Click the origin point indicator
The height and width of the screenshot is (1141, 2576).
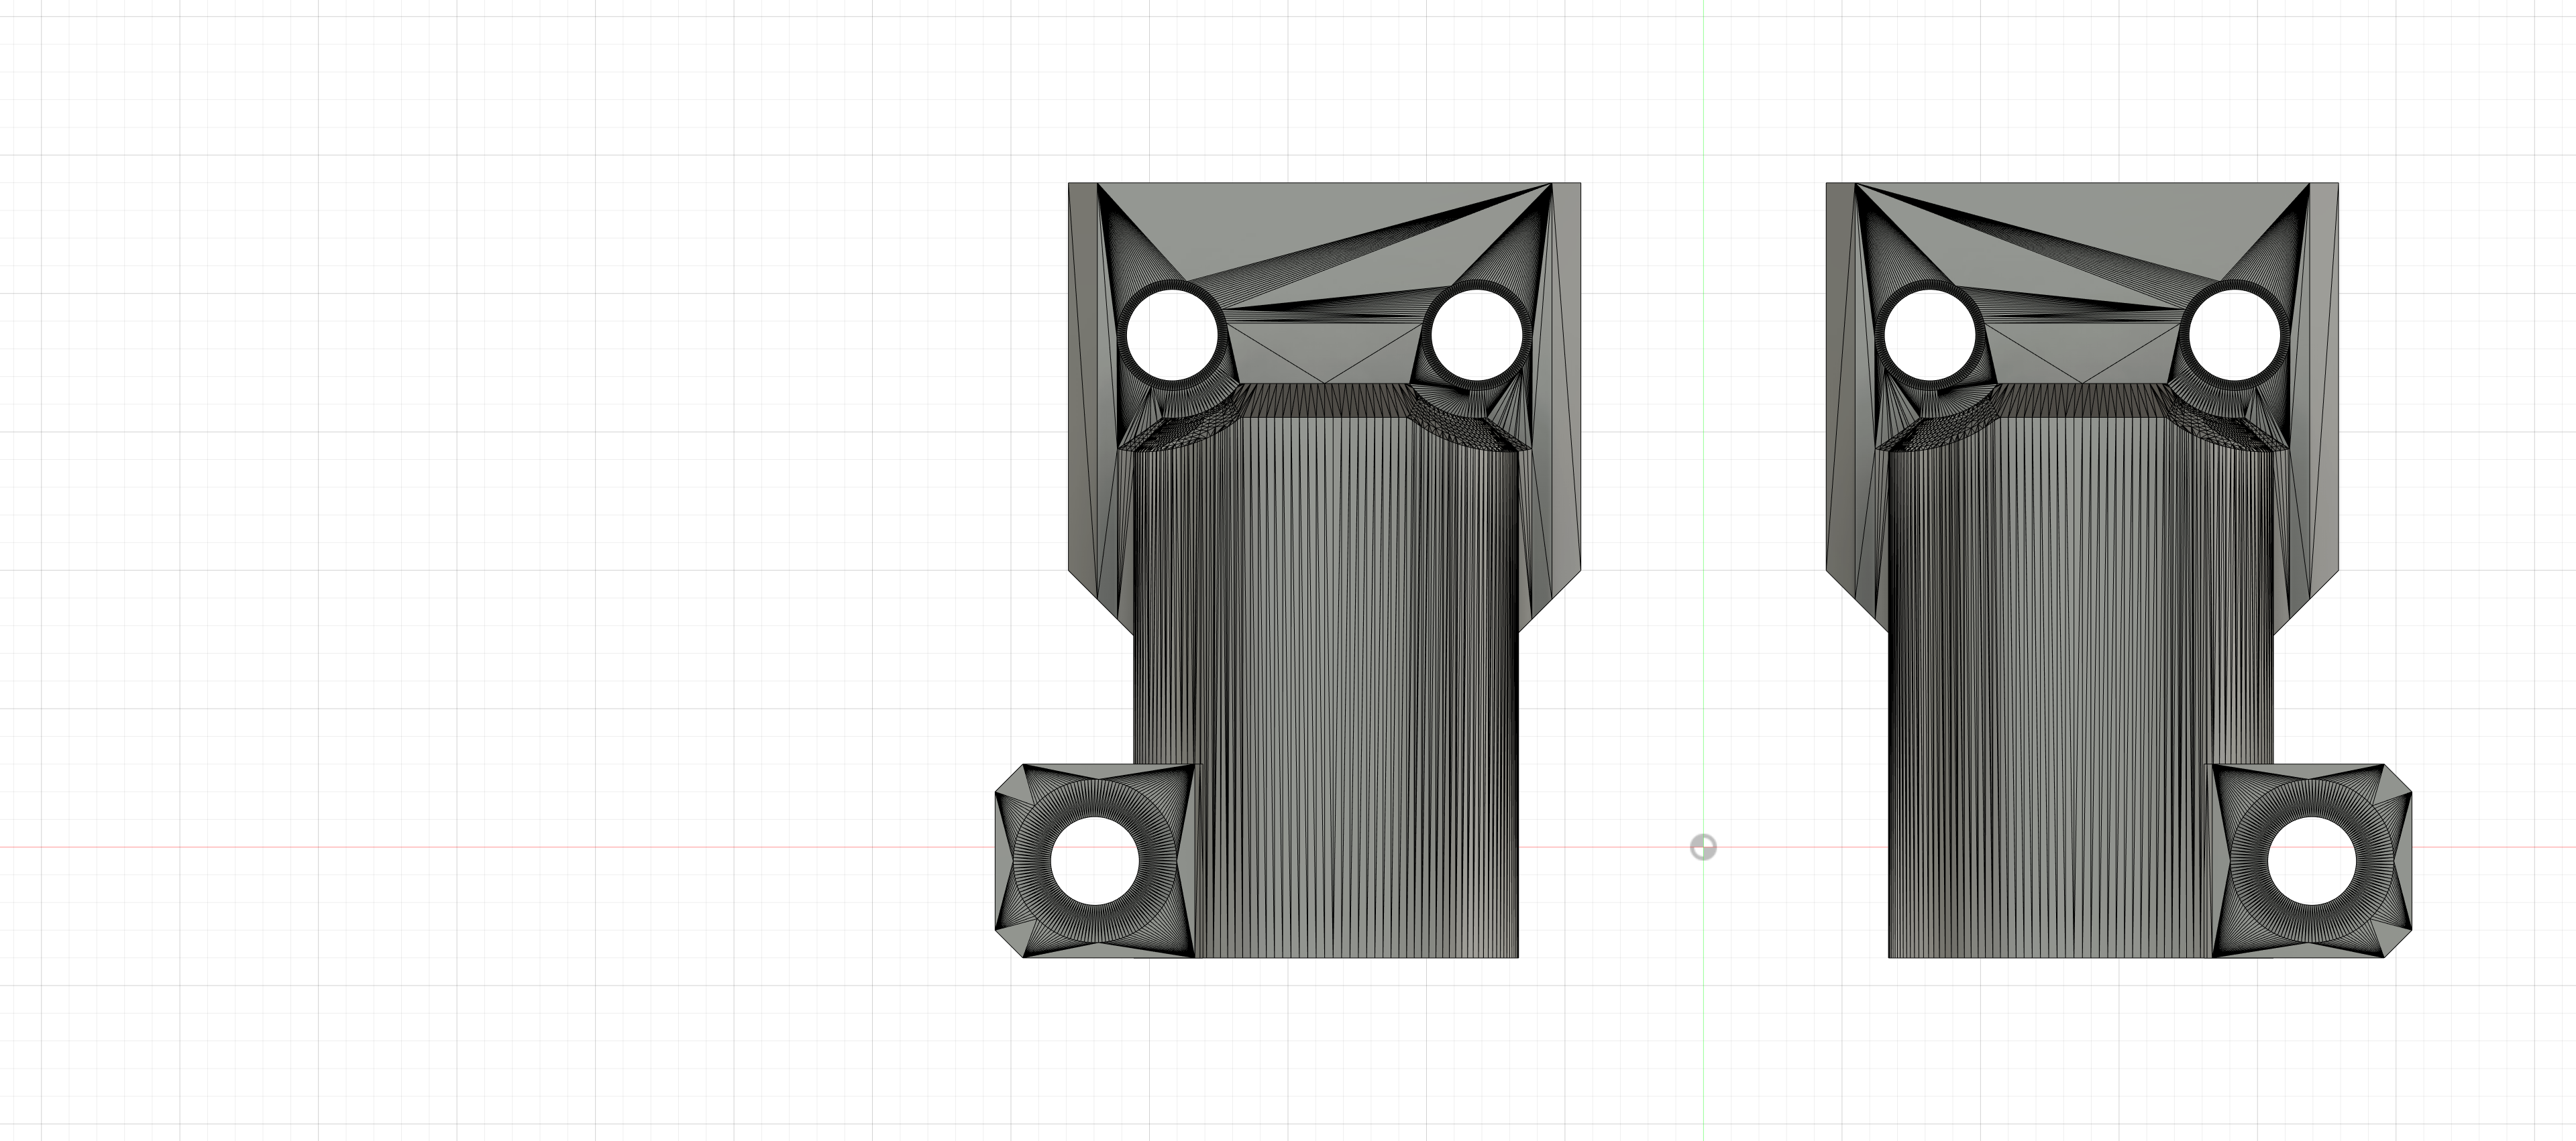(1703, 847)
